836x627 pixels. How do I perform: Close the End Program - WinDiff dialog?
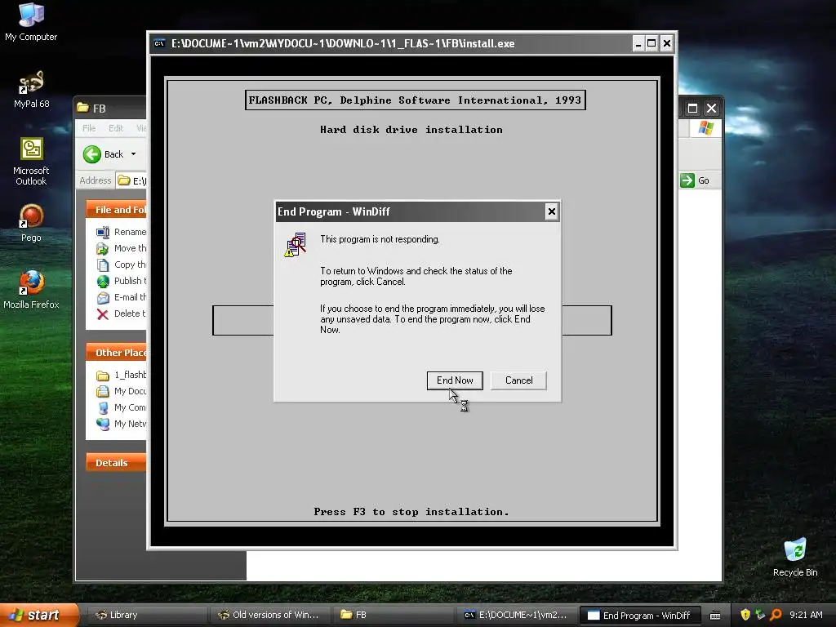(551, 211)
